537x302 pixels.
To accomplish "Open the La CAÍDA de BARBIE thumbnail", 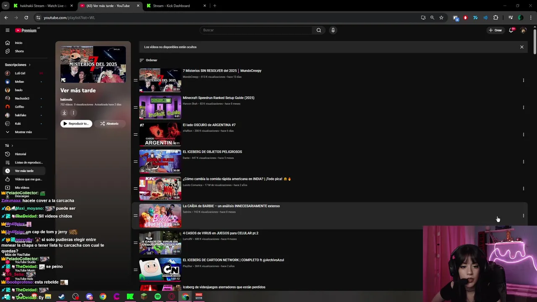I will tap(160, 216).
